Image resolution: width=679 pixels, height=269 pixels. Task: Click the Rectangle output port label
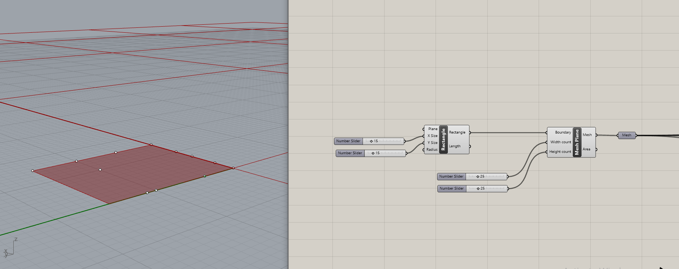click(x=457, y=132)
